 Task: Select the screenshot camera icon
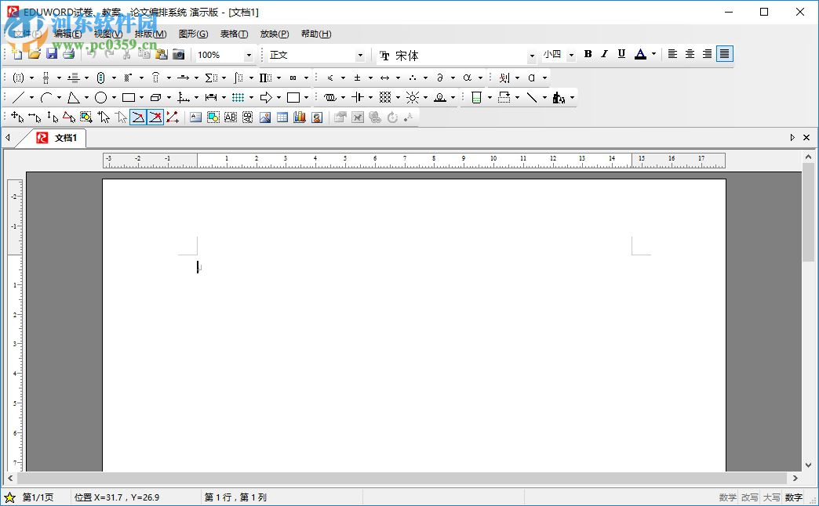178,53
